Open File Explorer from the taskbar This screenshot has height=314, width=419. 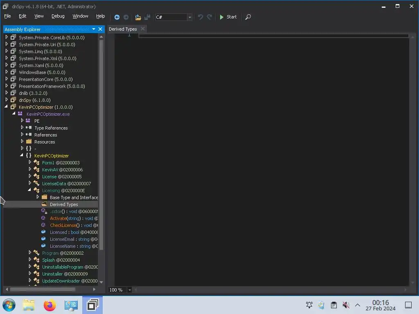[x=29, y=305]
